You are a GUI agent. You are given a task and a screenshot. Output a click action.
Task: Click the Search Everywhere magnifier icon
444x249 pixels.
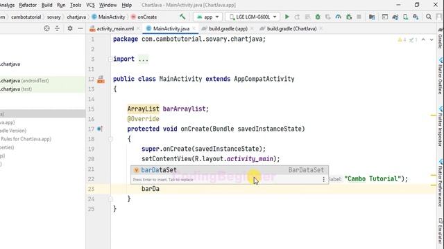(429, 17)
